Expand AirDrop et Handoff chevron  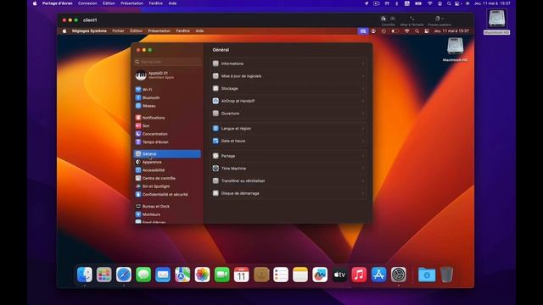click(363, 101)
